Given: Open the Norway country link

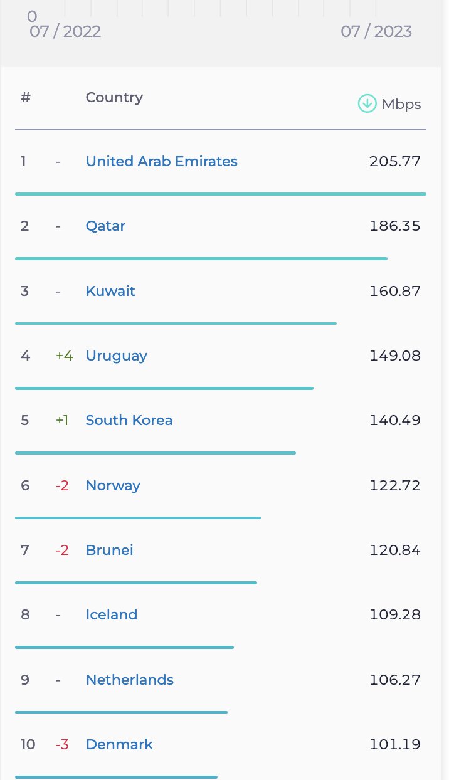Looking at the screenshot, I should click(113, 486).
